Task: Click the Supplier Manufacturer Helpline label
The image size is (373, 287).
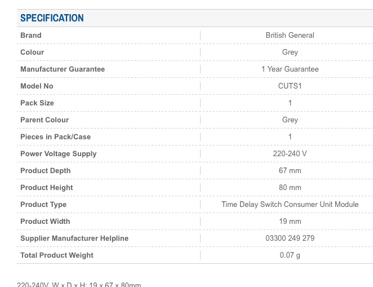Action: pyautogui.click(x=74, y=238)
